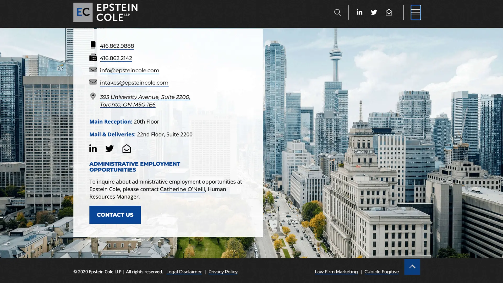This screenshot has height=283, width=503.
Task: Click the Twitter icon in the contact card
Action: point(110,148)
